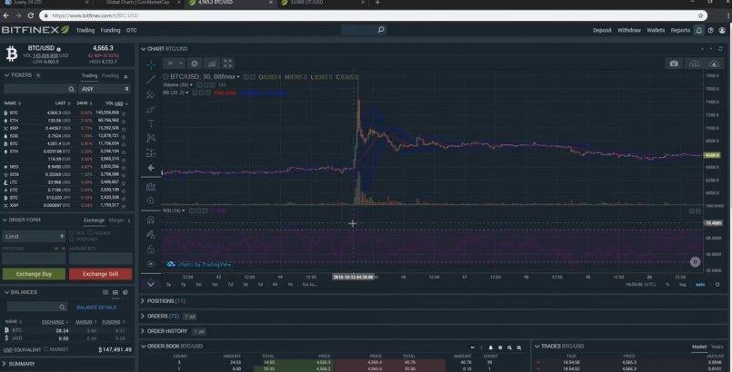Choose the brush drawing tool
Screen dimensions: 732x372
[x=151, y=110]
